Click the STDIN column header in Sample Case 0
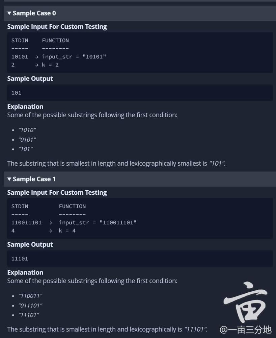Image resolution: width=276 pixels, height=338 pixels. click(20, 41)
